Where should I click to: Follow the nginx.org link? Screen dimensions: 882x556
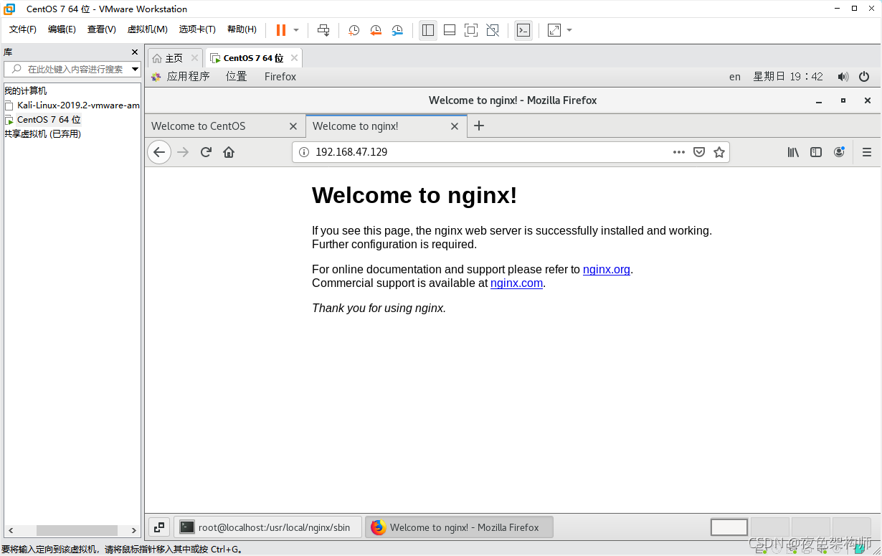[x=607, y=270]
